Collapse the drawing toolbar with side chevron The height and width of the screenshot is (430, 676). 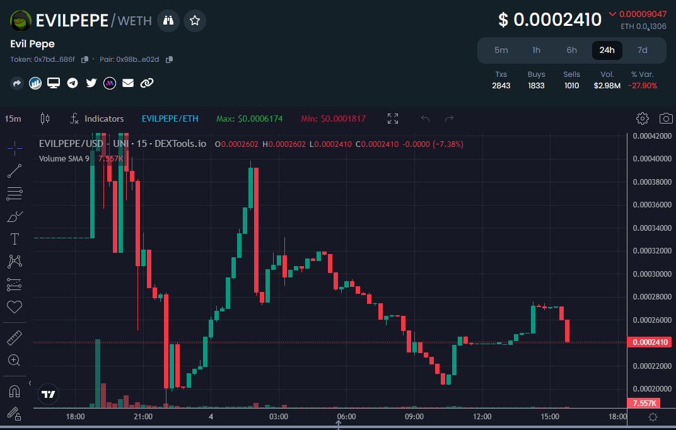click(30, 383)
